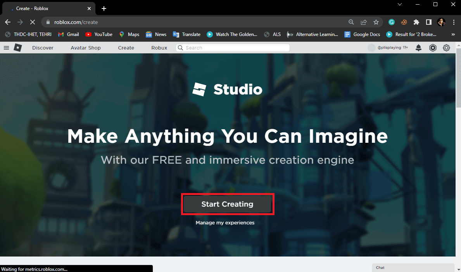Open the browser tab list chevron
The width and height of the screenshot is (461, 272).
(399, 4)
